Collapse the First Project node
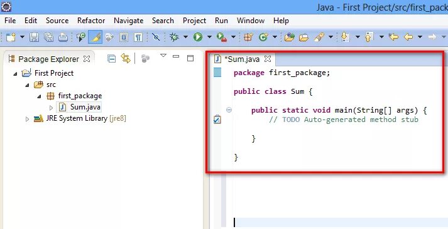The height and width of the screenshot is (229, 448). [x=15, y=74]
